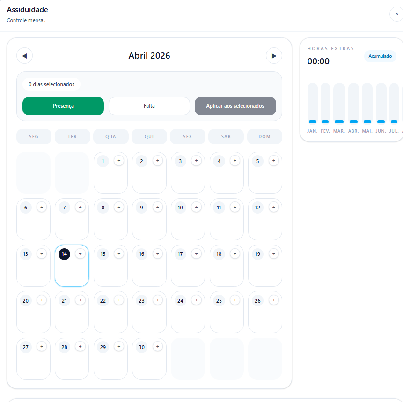
Task: Advance to next month arrow
Action: 274,56
